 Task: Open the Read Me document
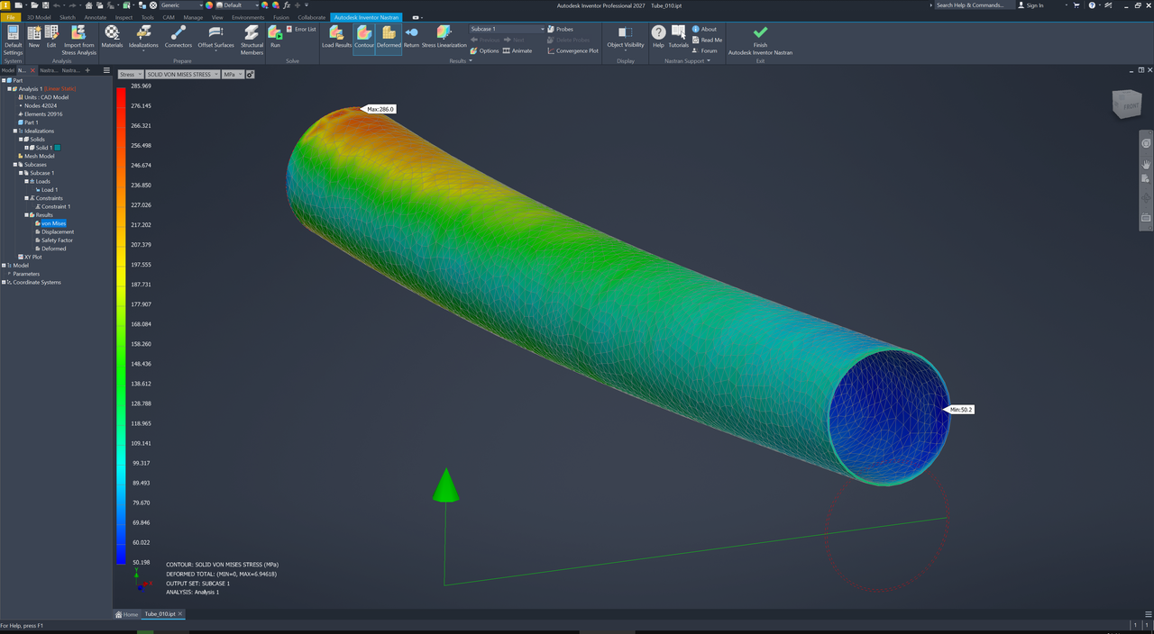[x=707, y=40]
